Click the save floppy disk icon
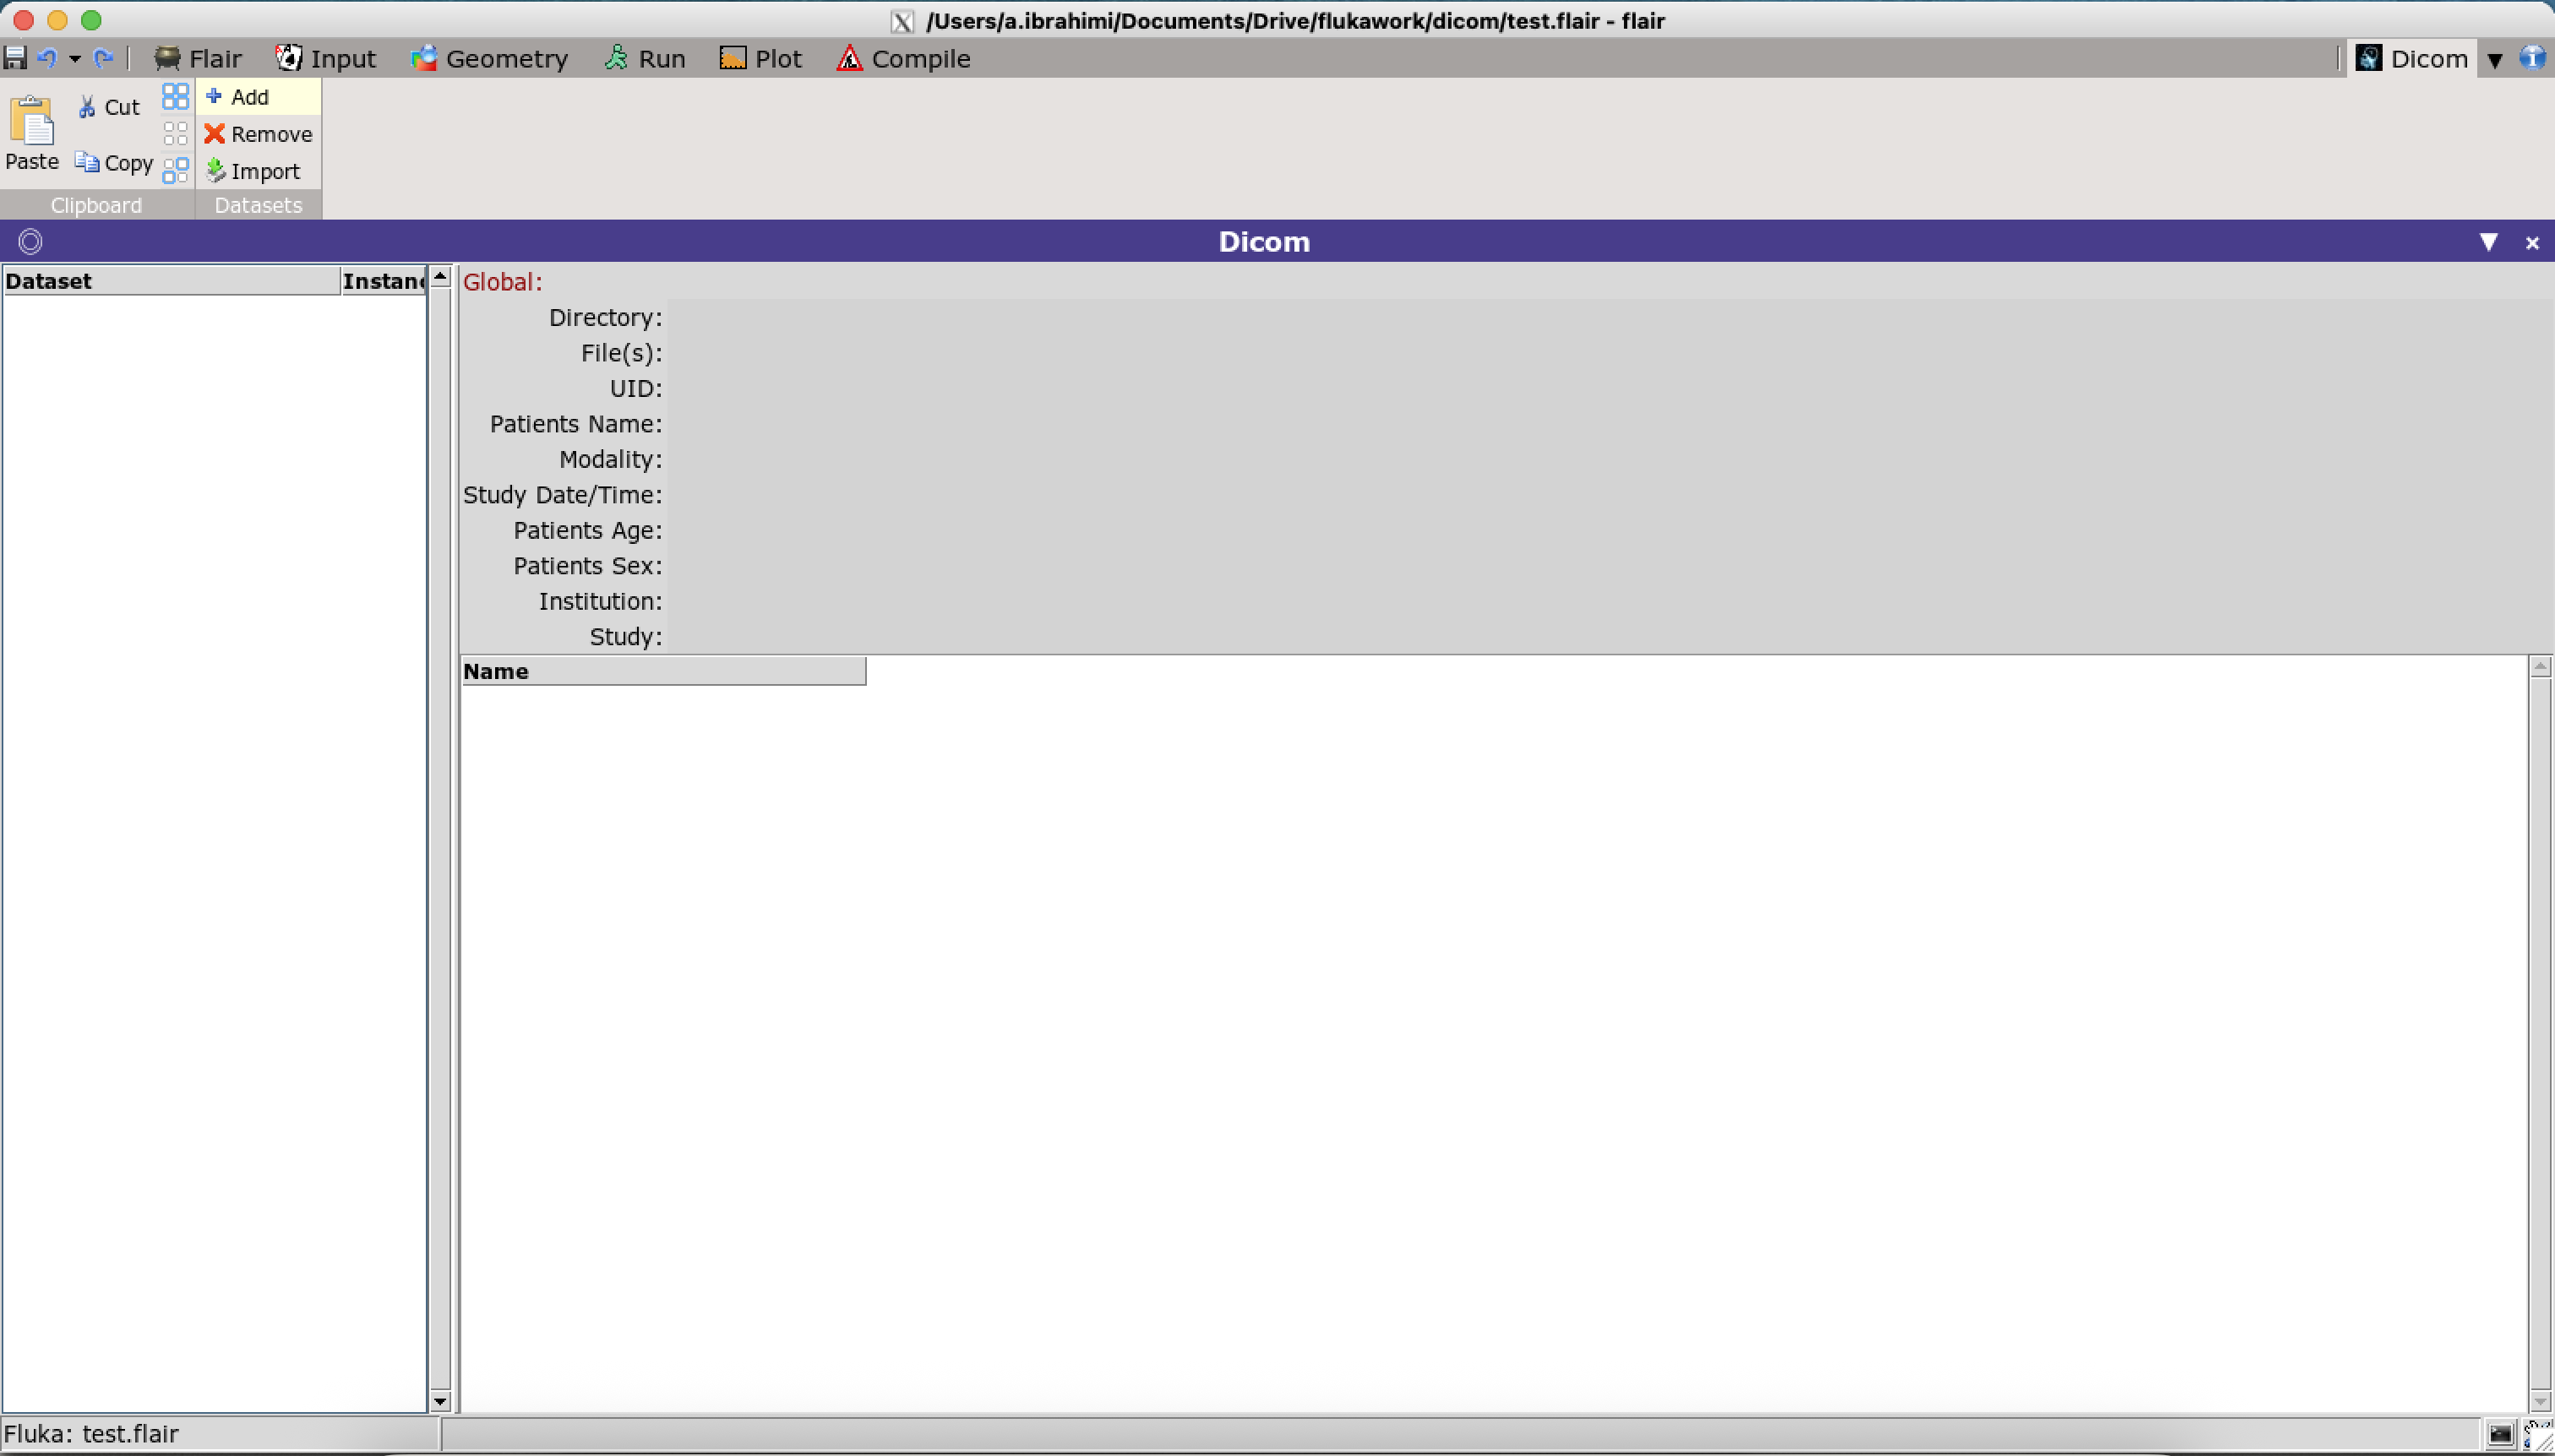 15,58
